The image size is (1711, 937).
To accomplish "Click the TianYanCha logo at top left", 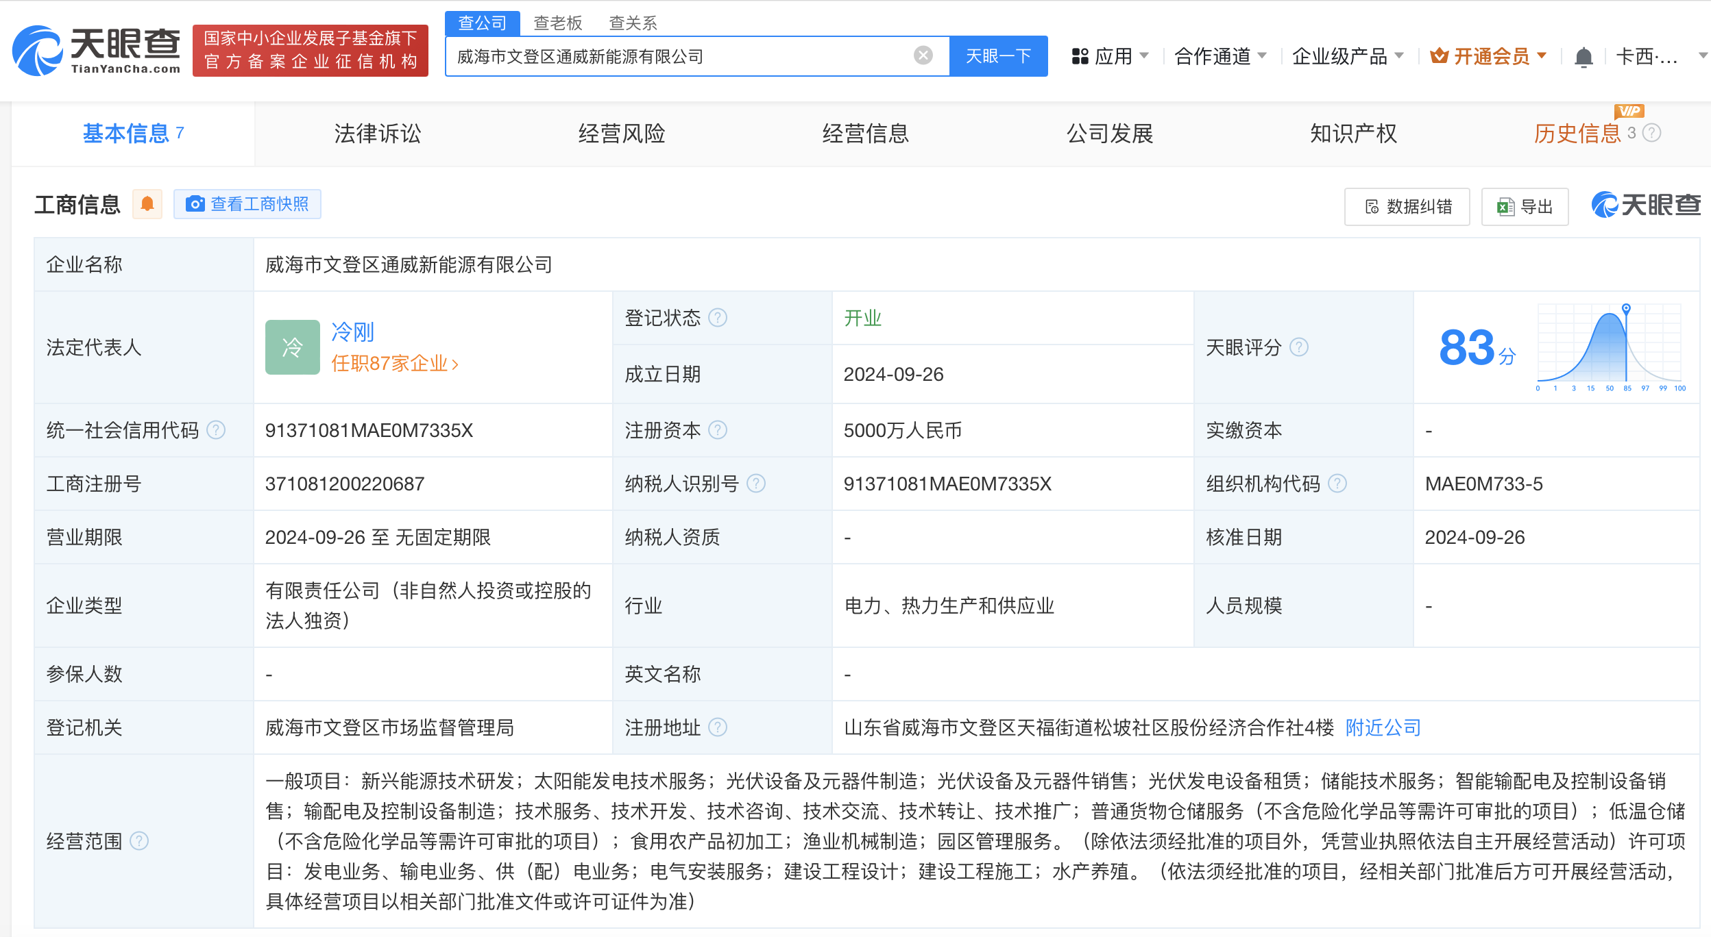I will (x=96, y=51).
